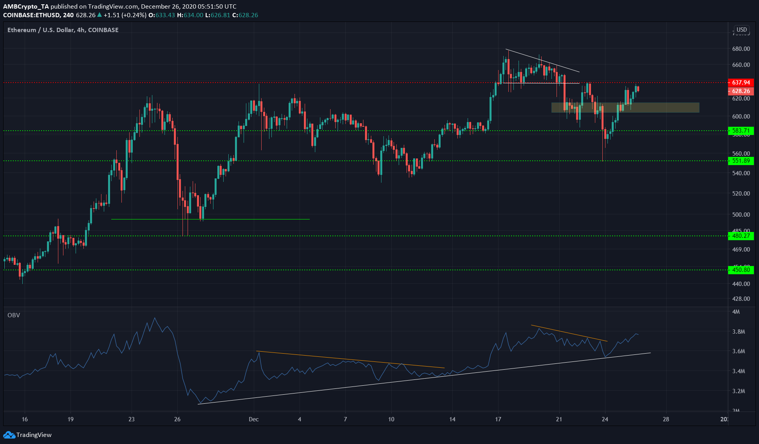Image resolution: width=759 pixels, height=444 pixels.
Task: Click the TradingView wordmark at bottom left
Action: pos(34,435)
